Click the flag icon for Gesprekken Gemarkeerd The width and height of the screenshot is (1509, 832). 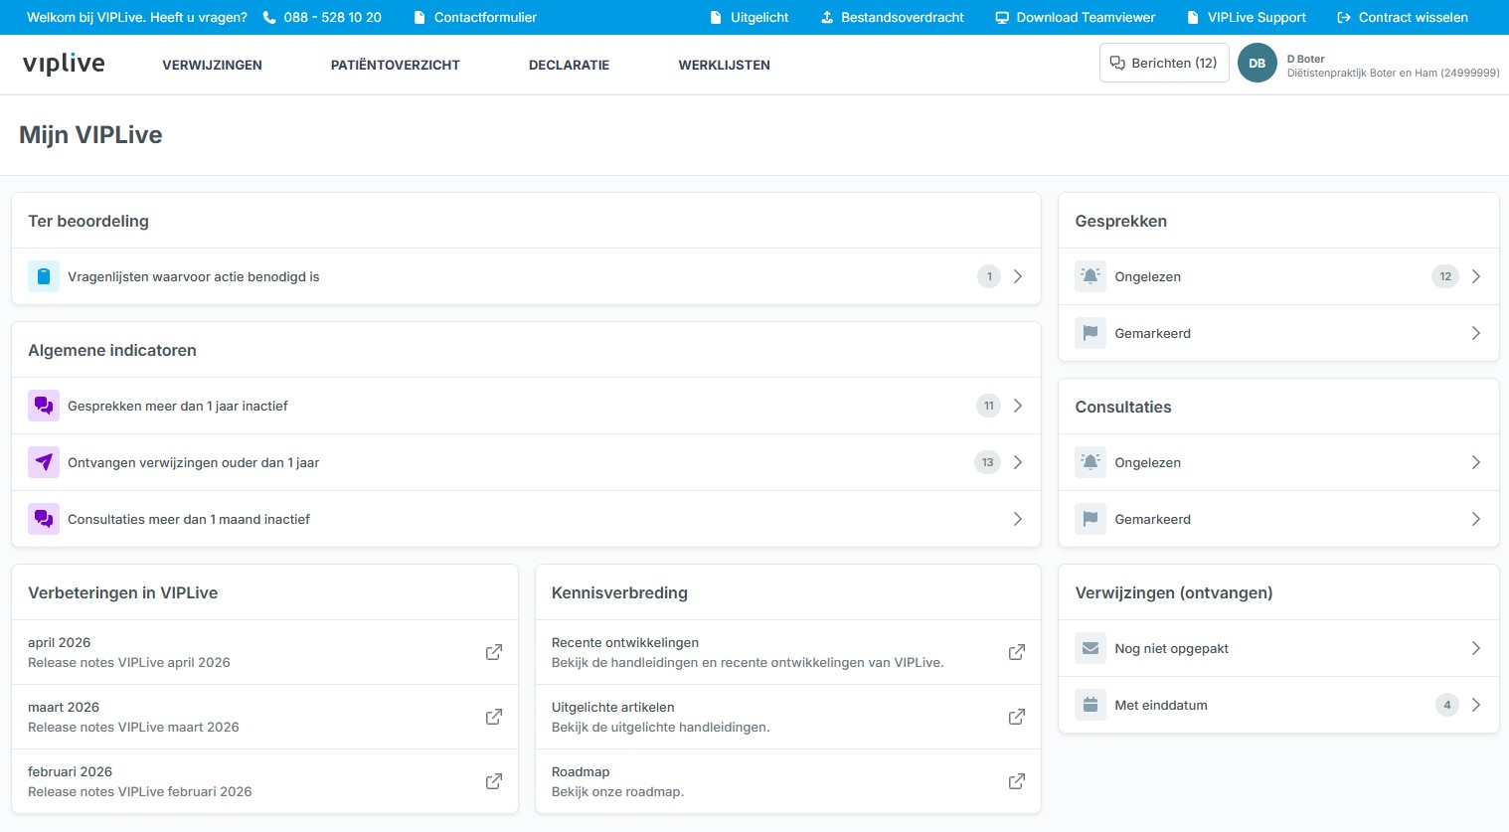tap(1090, 333)
